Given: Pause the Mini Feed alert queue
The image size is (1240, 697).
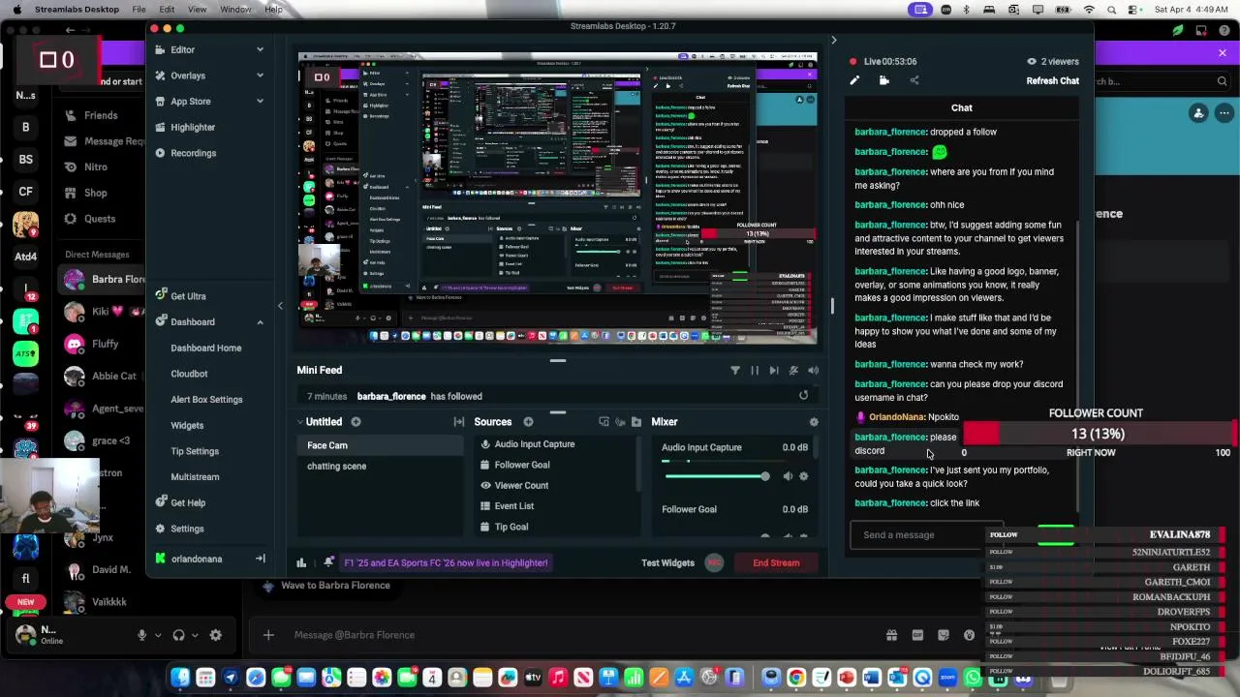Looking at the screenshot, I should pos(755,370).
